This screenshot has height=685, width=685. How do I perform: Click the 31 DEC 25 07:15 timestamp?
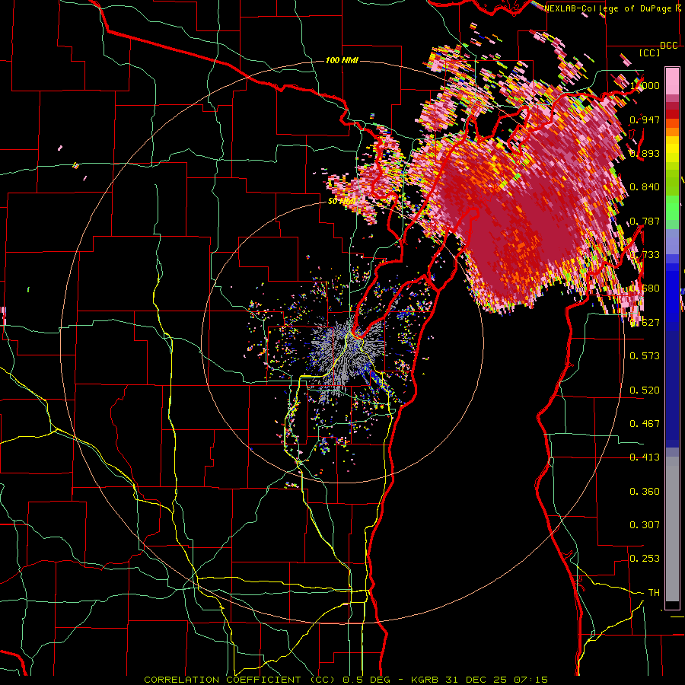click(x=496, y=680)
